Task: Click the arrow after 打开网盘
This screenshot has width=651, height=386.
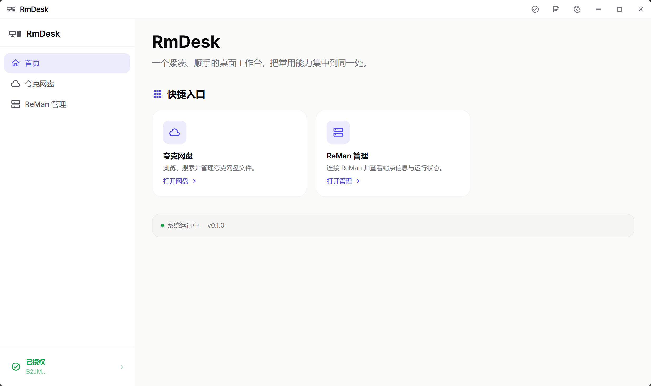Action: 194,181
